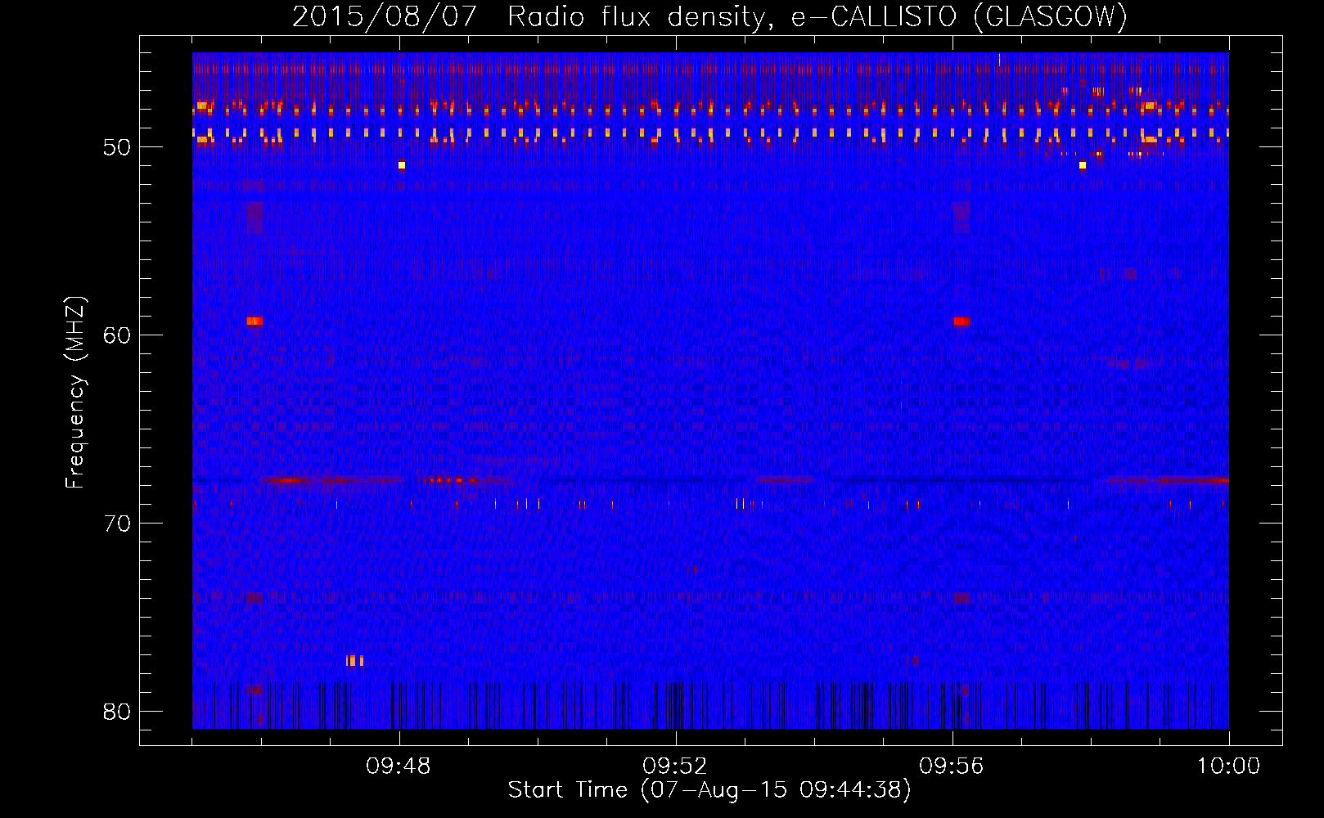Click the 'Frequency (MHZ)' axis label

pyautogui.click(x=74, y=393)
